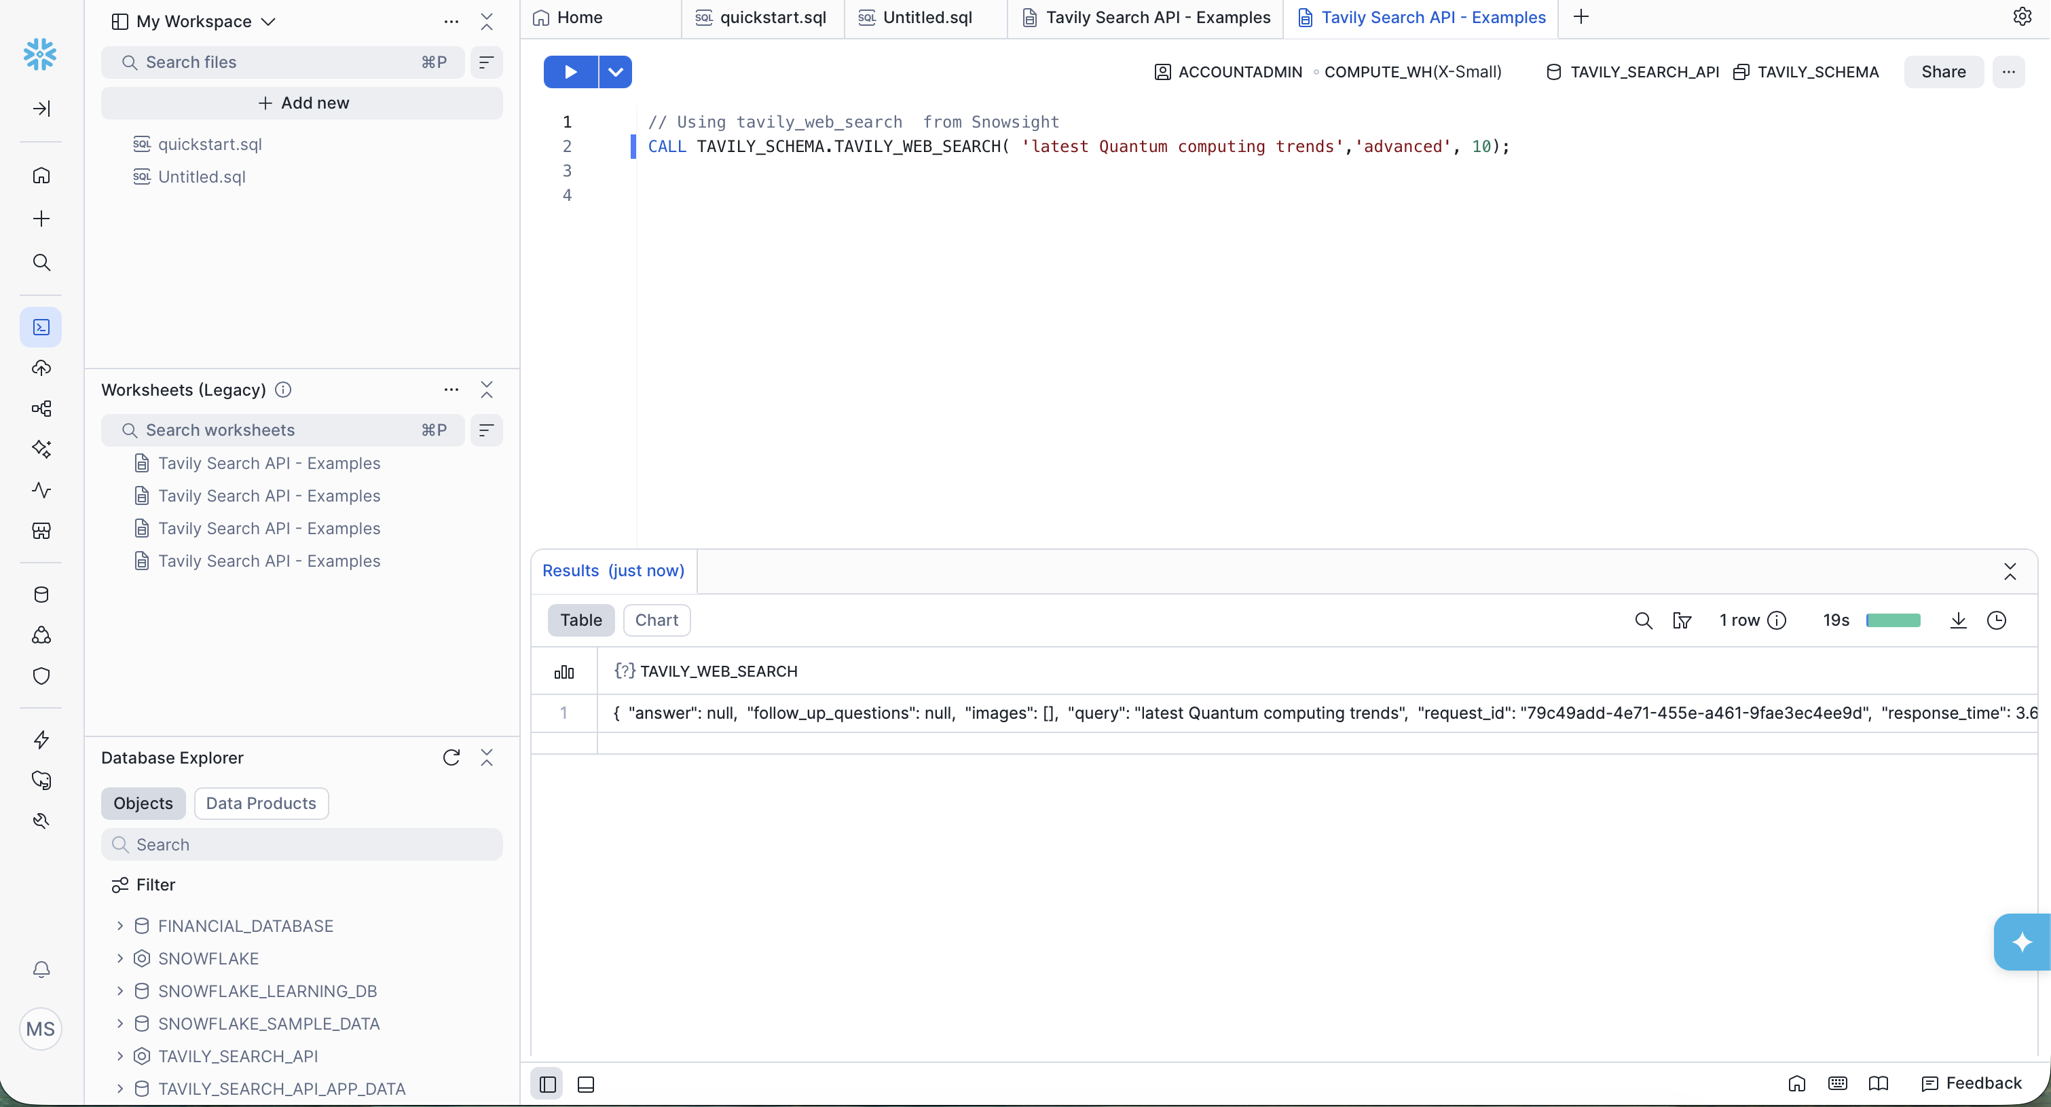
Task: Expand the TAVILY_SEARCH_API database node
Action: tap(119, 1056)
